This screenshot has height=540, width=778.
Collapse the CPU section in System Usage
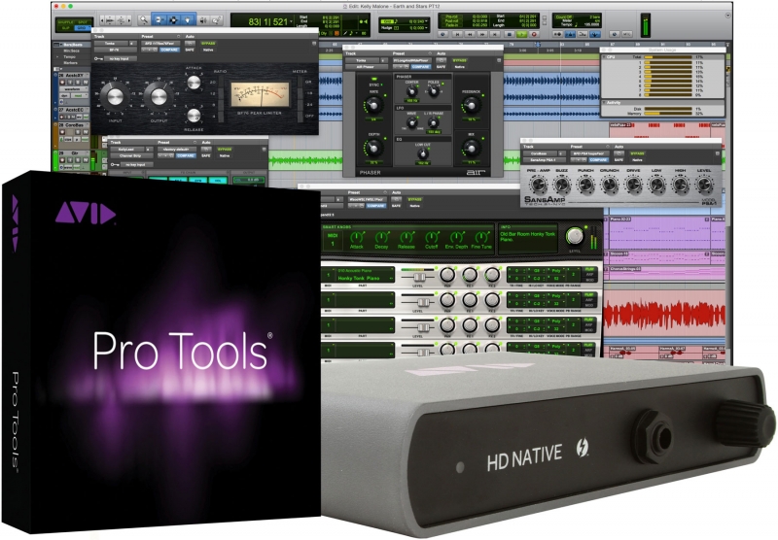605,57
